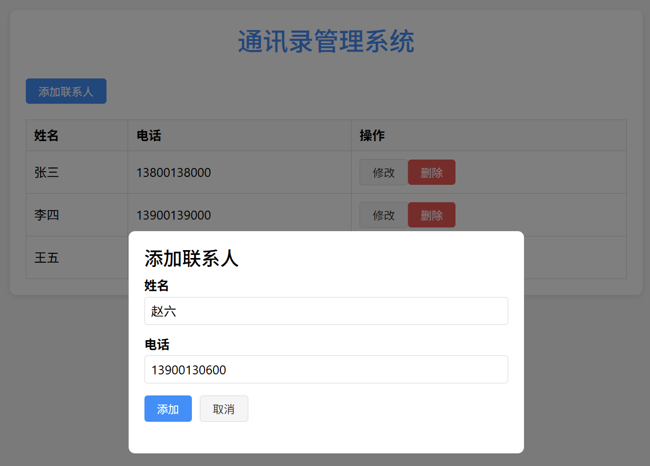
Task: Click the 电话 column header
Action: coord(239,135)
